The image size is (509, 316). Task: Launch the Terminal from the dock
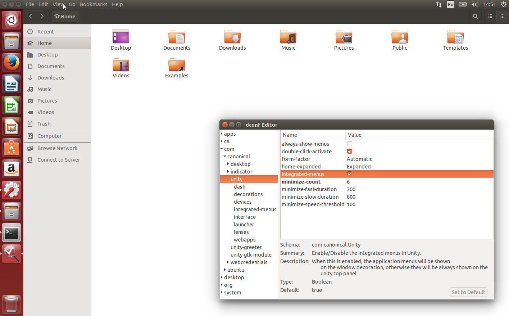[x=12, y=233]
